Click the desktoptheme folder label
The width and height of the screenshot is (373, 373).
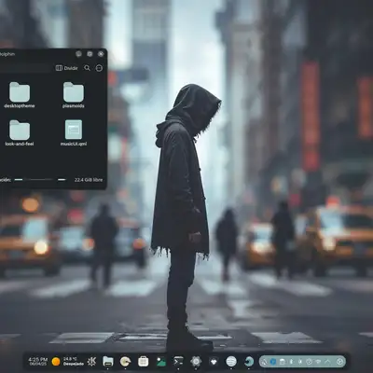tap(20, 106)
